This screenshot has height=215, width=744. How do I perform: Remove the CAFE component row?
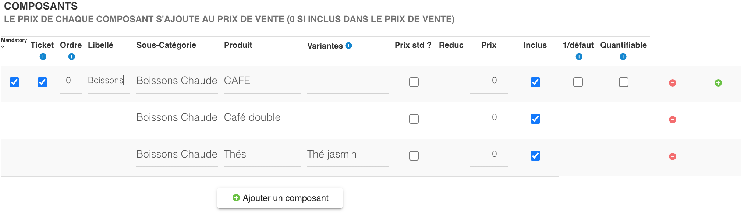pos(672,83)
